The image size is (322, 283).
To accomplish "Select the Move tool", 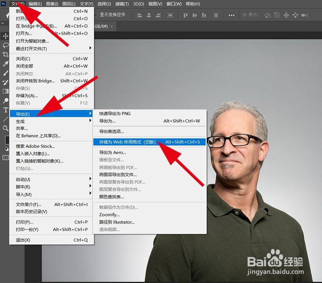I will [x=6, y=36].
